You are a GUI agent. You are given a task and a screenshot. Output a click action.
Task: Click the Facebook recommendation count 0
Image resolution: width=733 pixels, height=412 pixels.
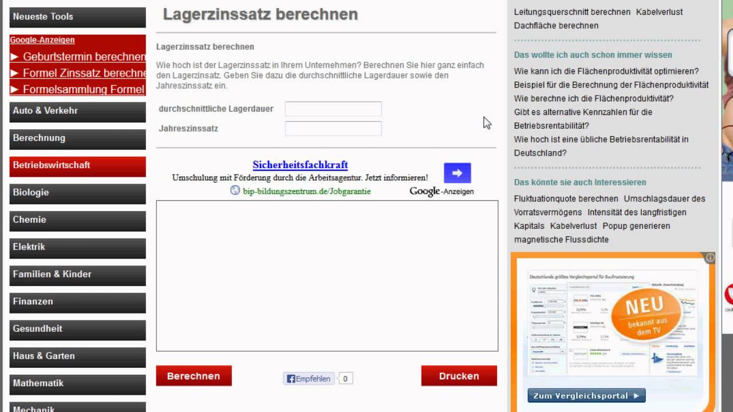[x=345, y=378]
